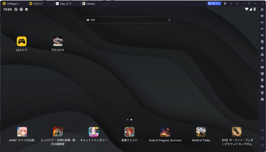
Task: Click the volume up icon in sidebar
Action: 262,22
